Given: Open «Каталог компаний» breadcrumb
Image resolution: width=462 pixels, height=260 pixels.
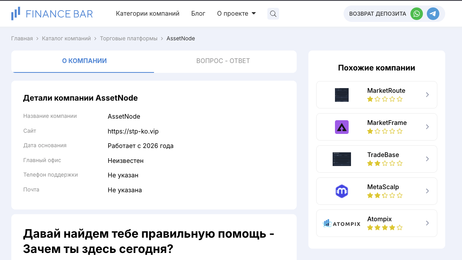Looking at the screenshot, I should 66,38.
